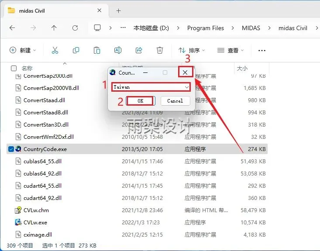Click the This PC monitor icon
The height and width of the screenshot is (251, 320).
point(97,28)
